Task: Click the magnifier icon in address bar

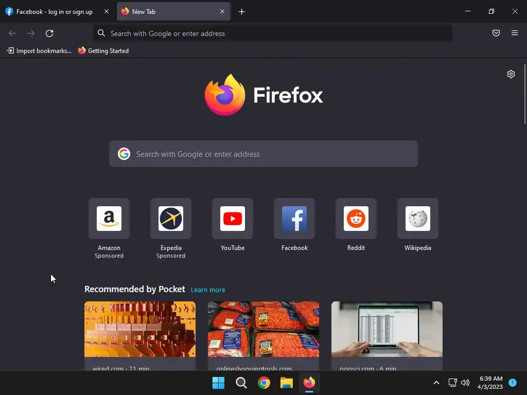Action: pyautogui.click(x=101, y=33)
